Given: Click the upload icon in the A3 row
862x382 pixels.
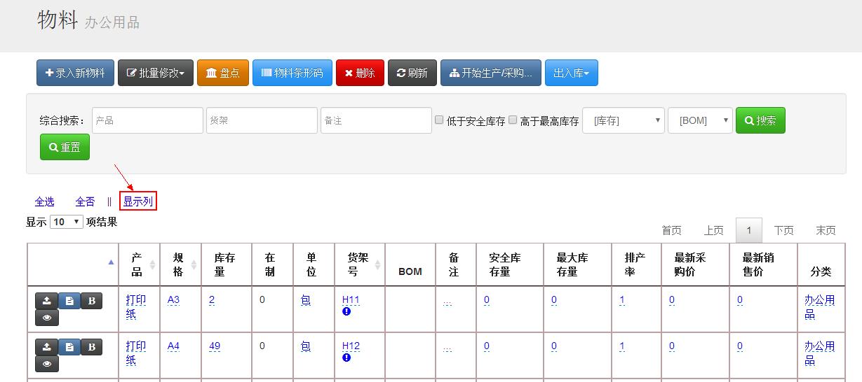Looking at the screenshot, I should tap(46, 301).
